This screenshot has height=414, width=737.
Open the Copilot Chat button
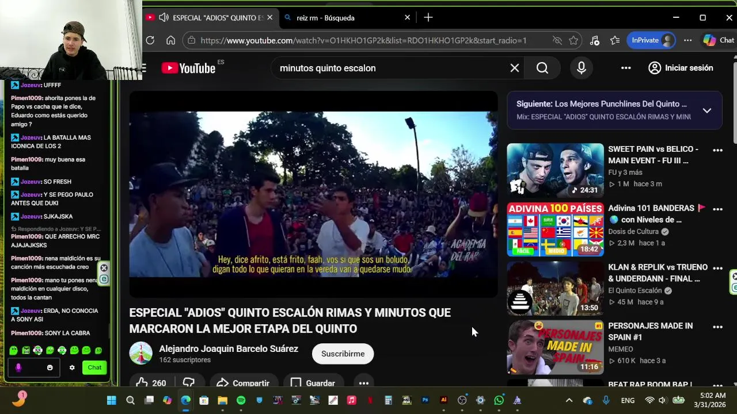[x=719, y=40]
